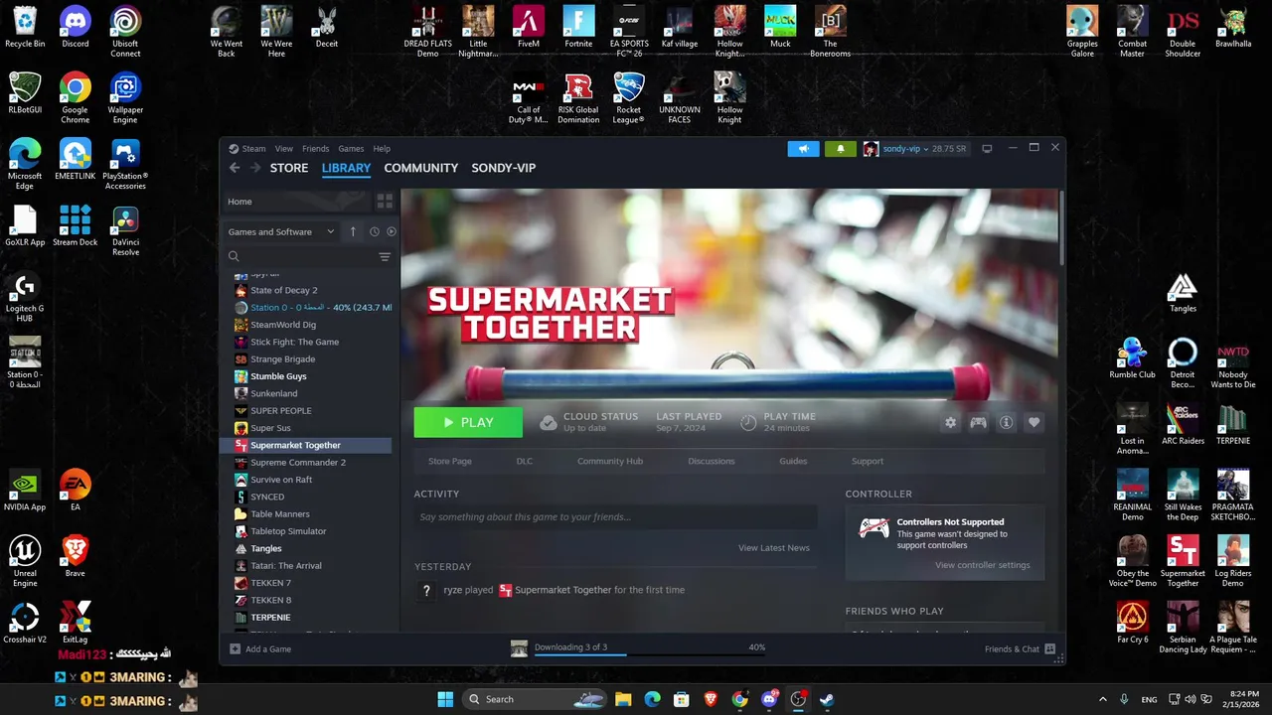Viewport: 1272px width, 715px height.
Task: Open the Help menu in Steam
Action: (x=382, y=149)
